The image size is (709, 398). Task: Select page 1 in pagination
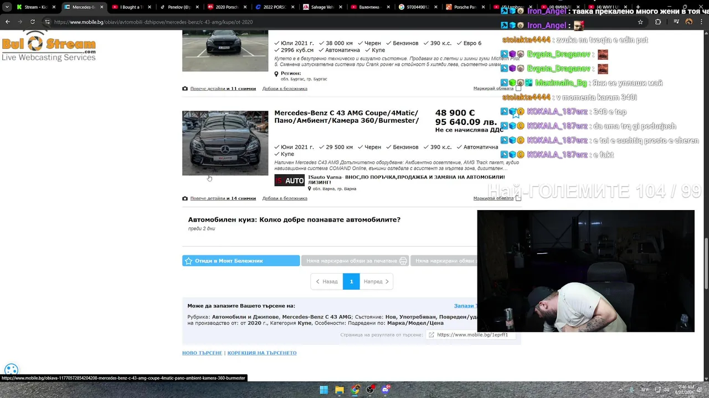351,281
